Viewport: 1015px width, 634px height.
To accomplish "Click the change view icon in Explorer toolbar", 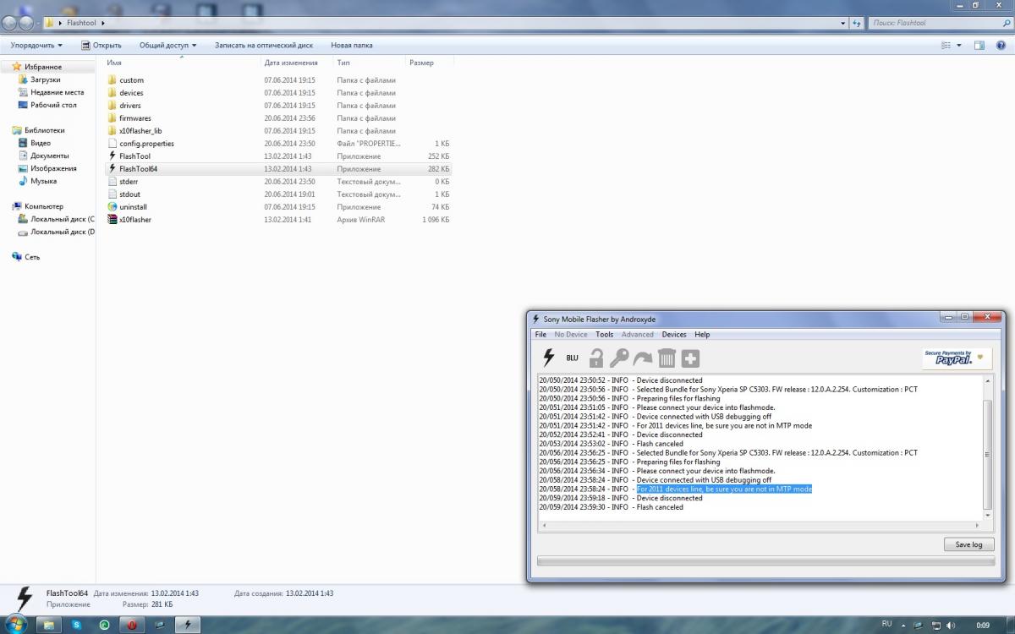I will [947, 45].
